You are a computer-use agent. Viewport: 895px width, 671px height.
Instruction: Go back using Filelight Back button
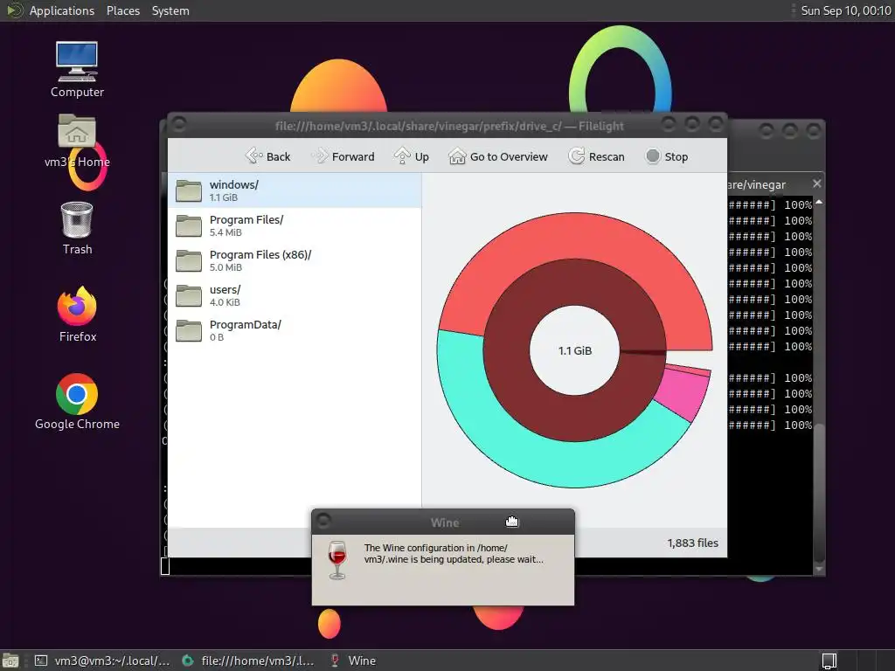pos(267,156)
